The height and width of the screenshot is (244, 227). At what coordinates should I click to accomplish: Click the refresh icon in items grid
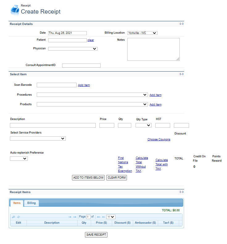click(19, 217)
